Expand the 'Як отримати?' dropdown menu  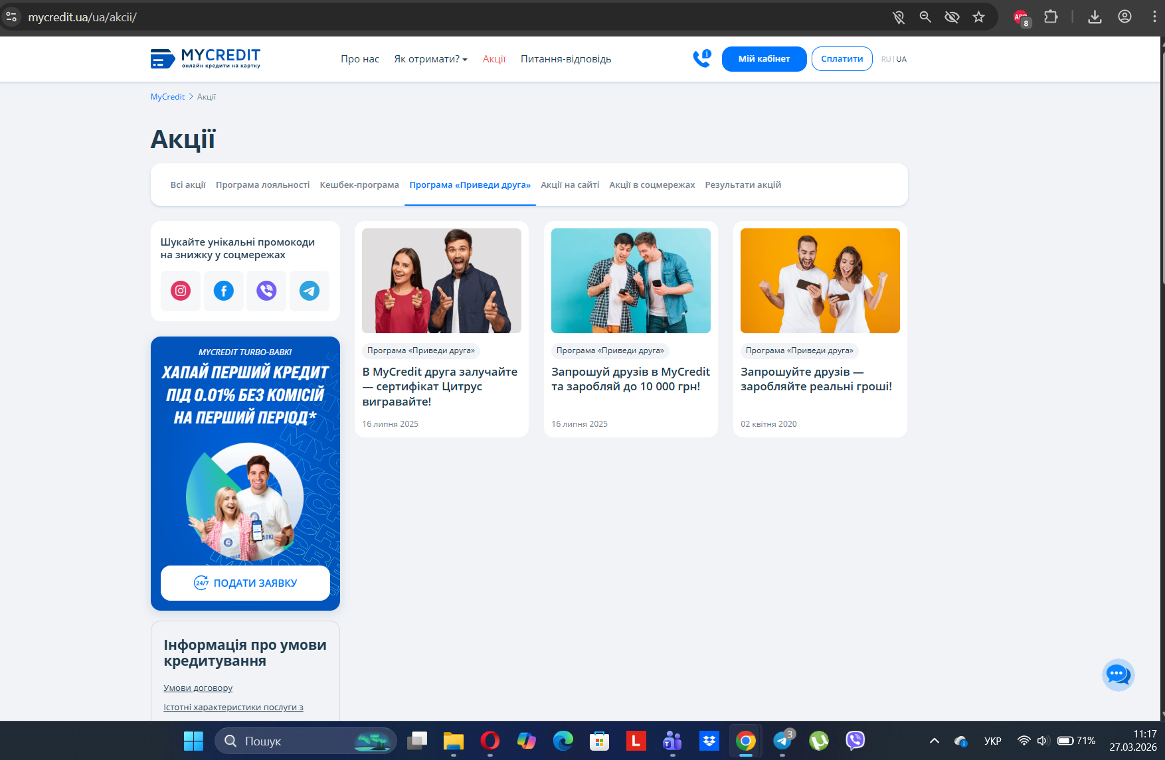click(x=430, y=59)
